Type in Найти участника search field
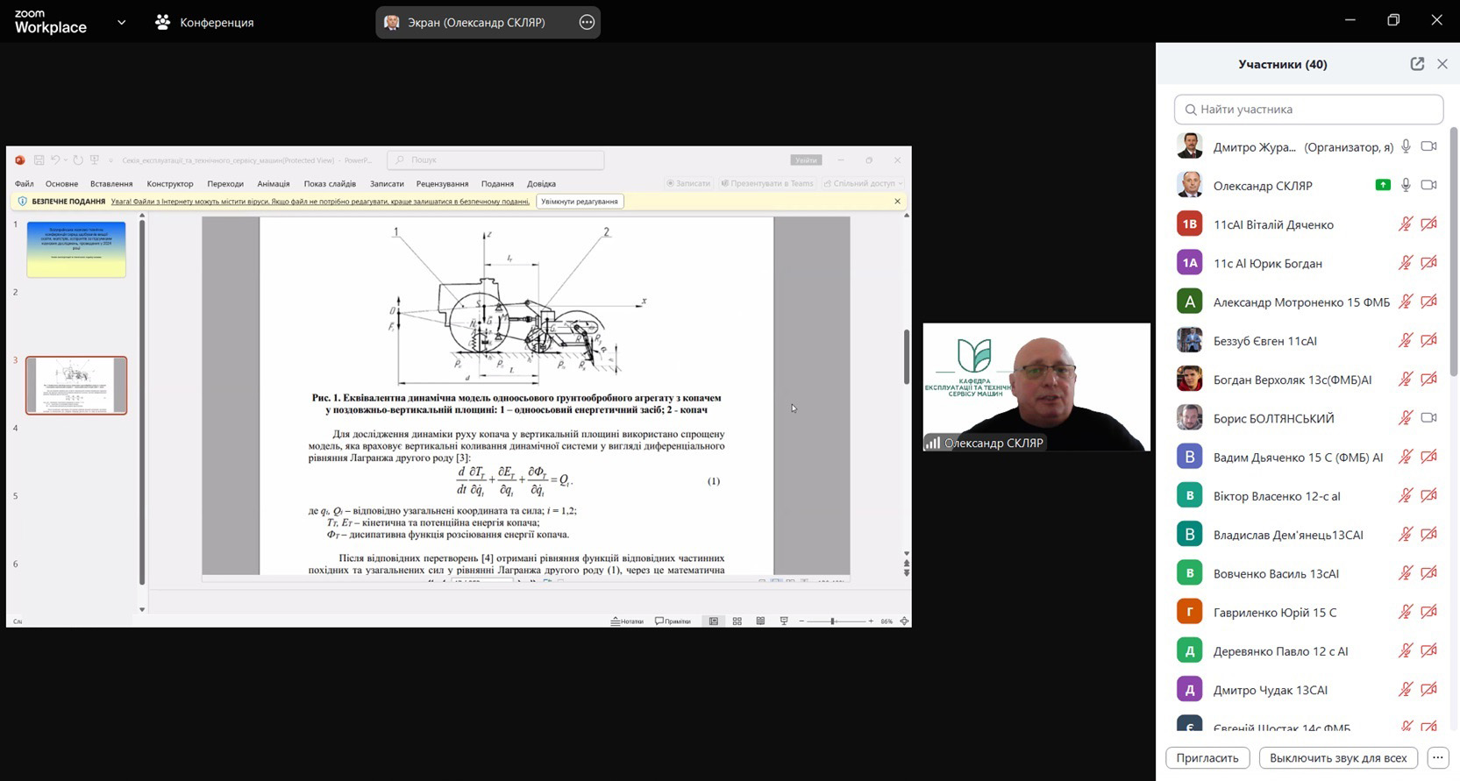Viewport: 1460px width, 781px height. point(1308,110)
